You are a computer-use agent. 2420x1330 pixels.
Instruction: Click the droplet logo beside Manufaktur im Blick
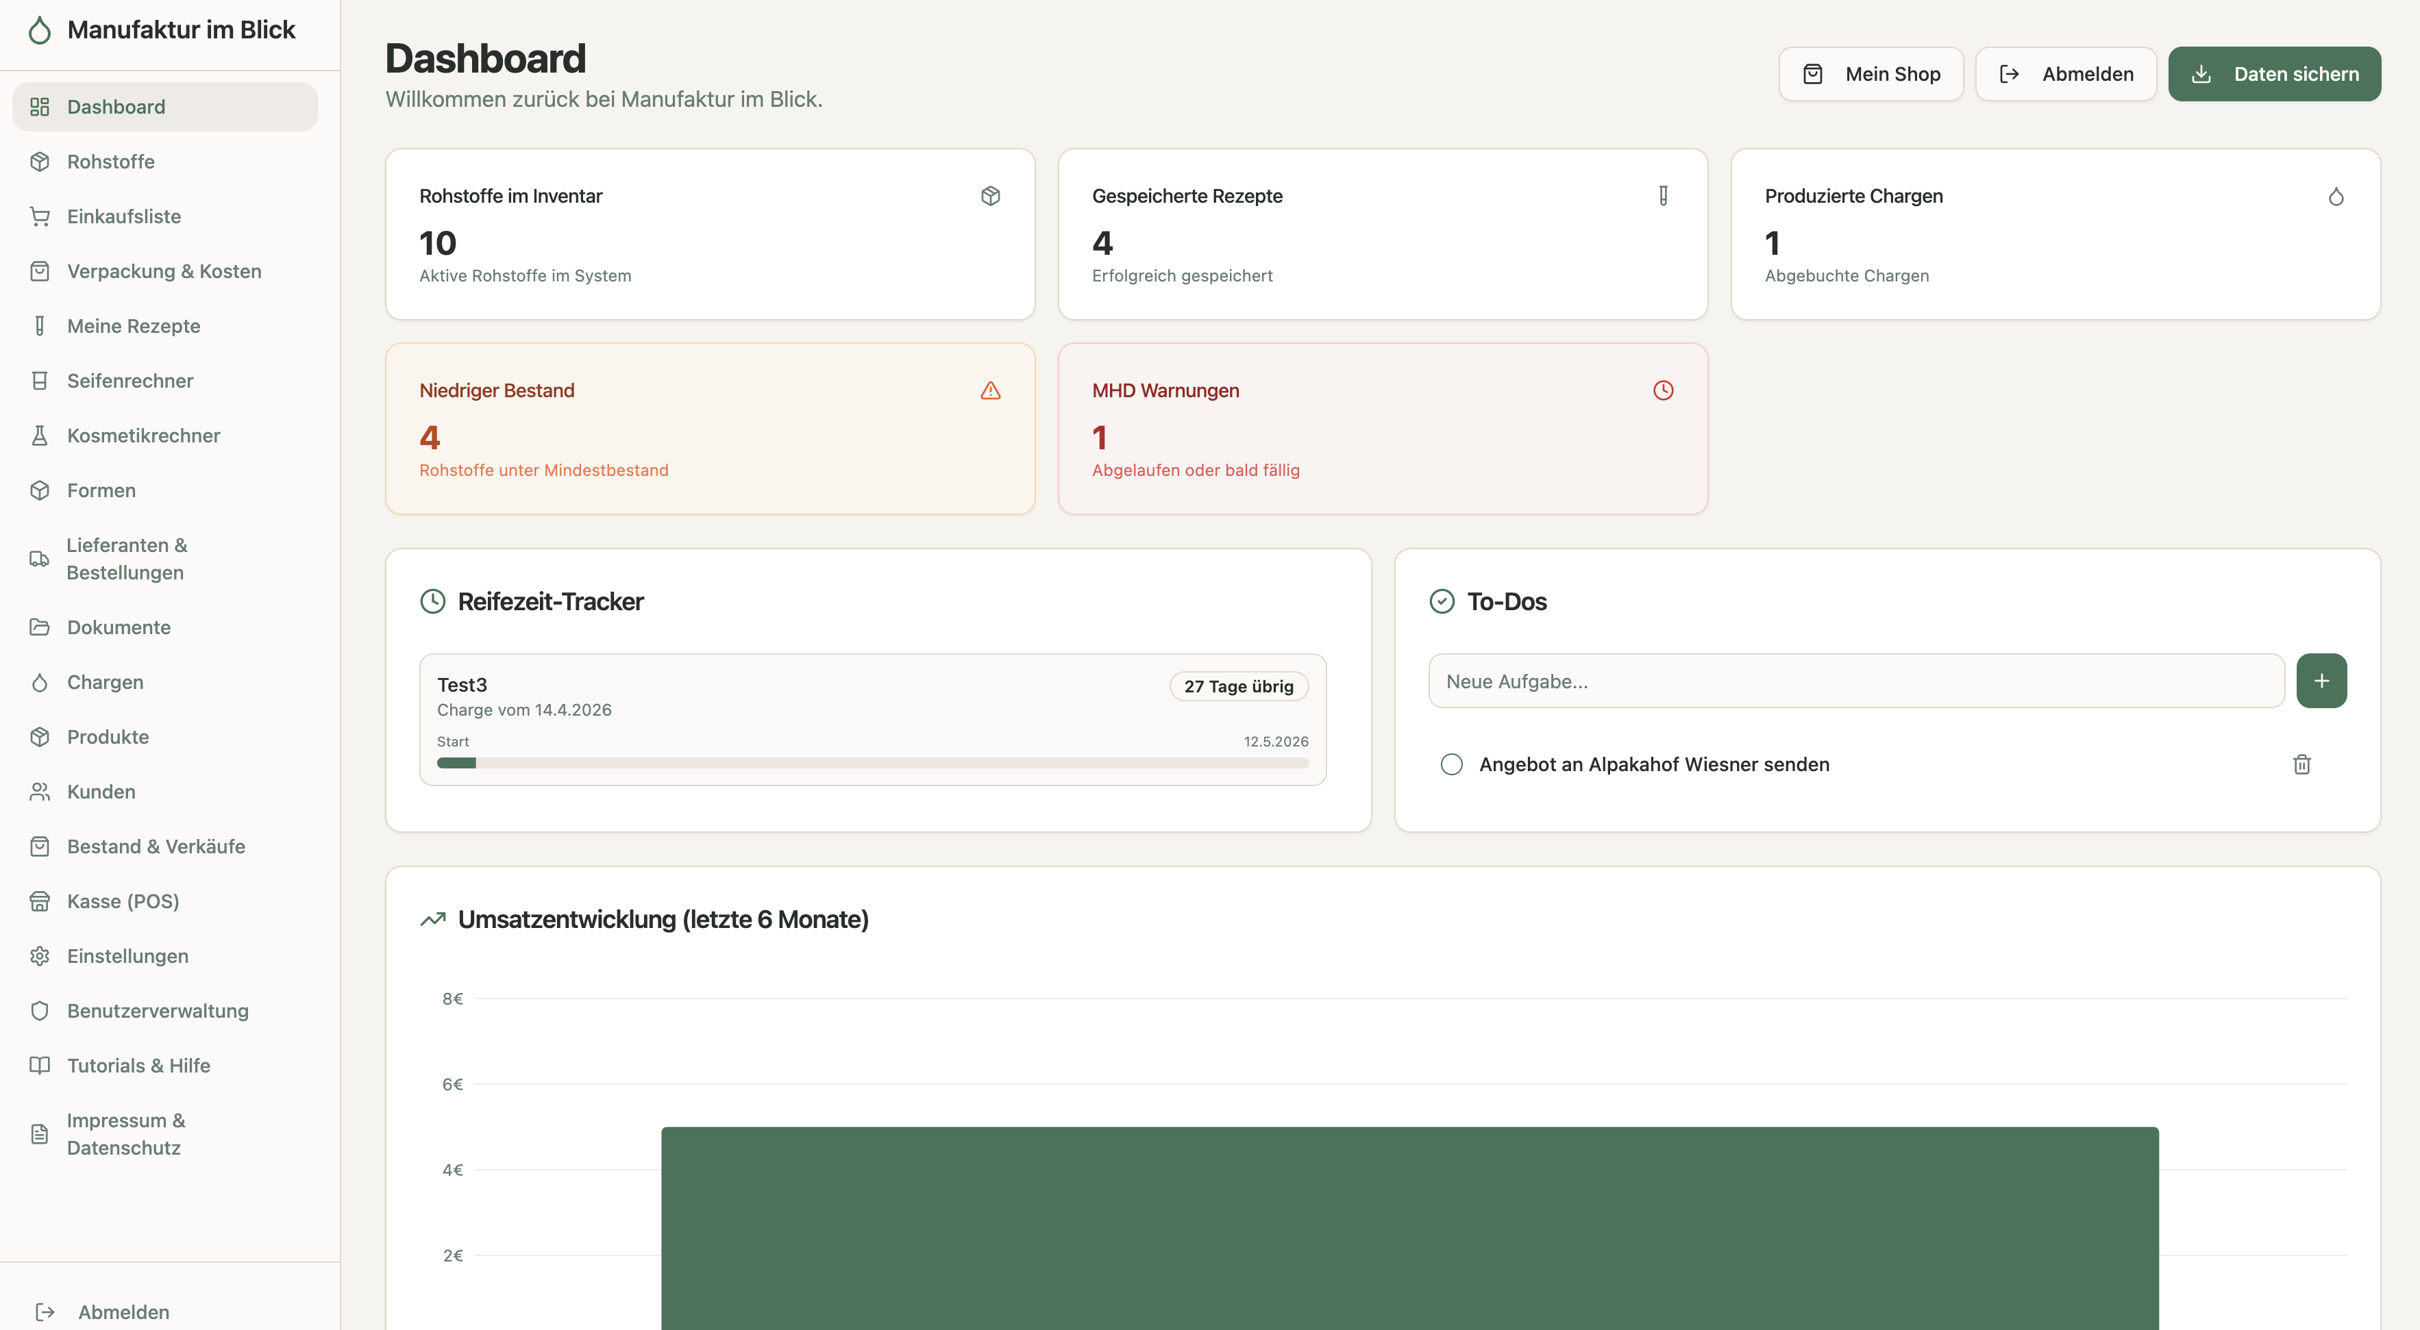click(40, 30)
